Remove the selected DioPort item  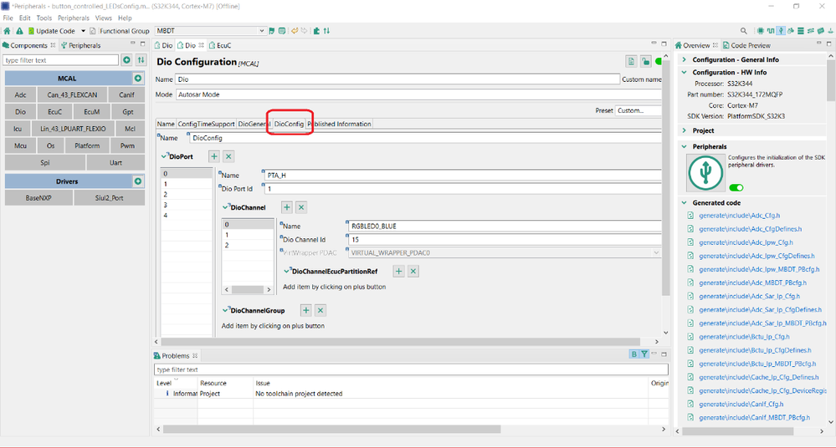tap(228, 156)
